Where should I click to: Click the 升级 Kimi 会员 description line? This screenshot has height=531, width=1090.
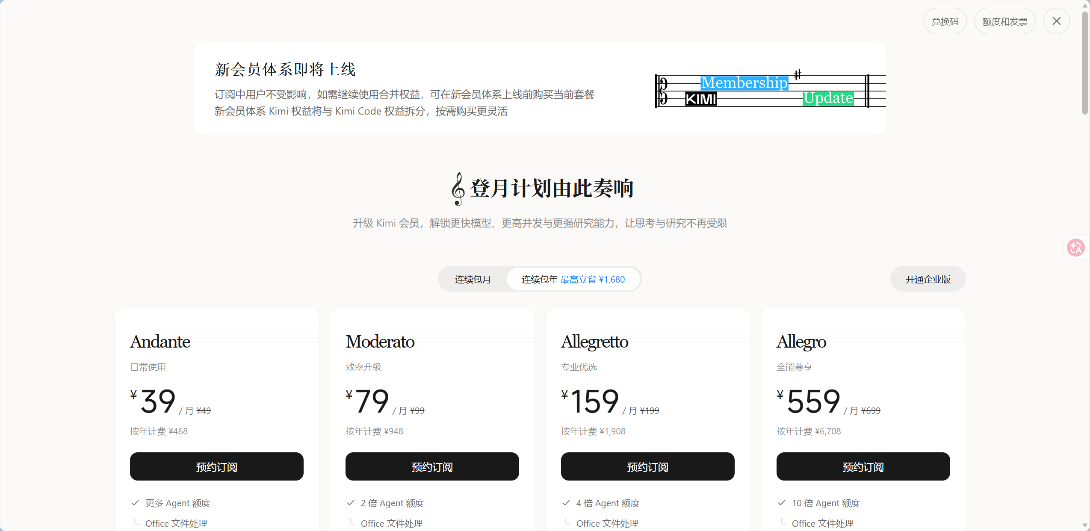click(x=540, y=223)
